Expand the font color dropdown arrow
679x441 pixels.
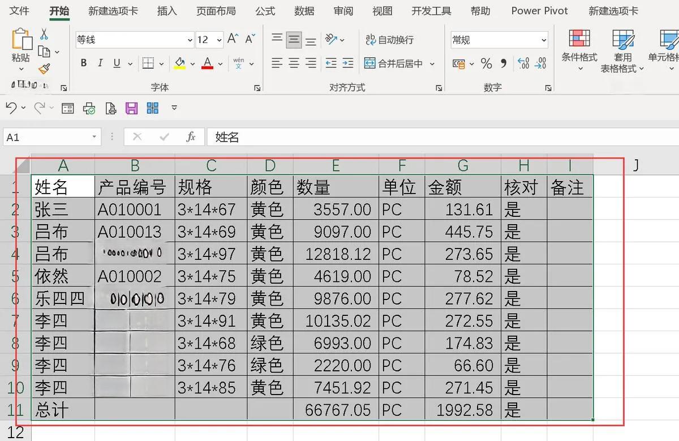tap(220, 63)
